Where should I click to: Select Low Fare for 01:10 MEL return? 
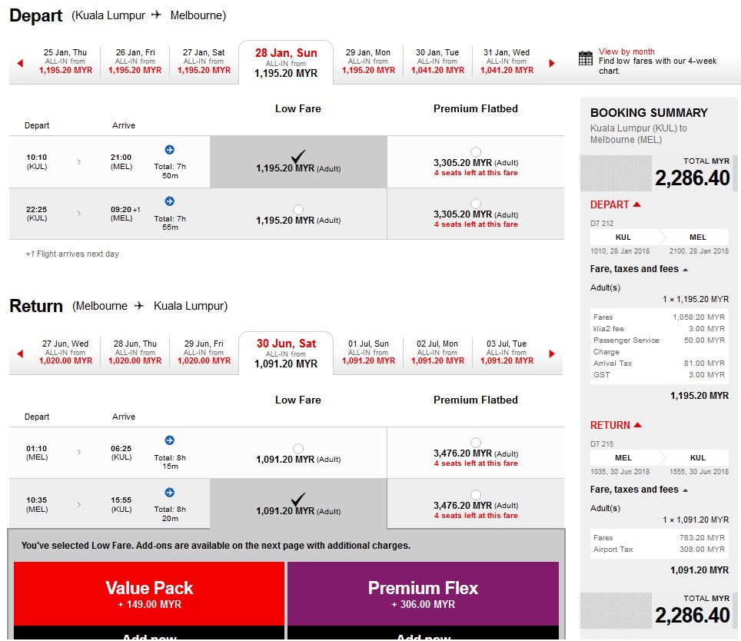298,449
